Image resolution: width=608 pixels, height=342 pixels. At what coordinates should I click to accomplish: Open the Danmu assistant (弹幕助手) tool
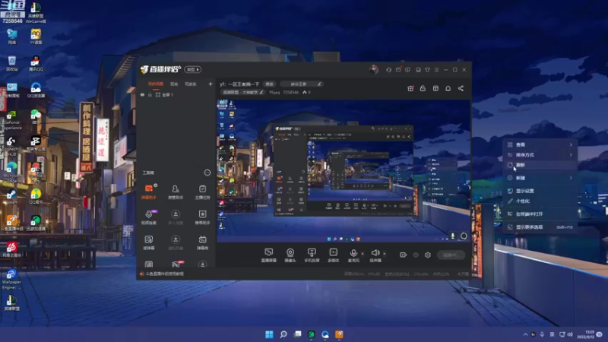point(149,192)
